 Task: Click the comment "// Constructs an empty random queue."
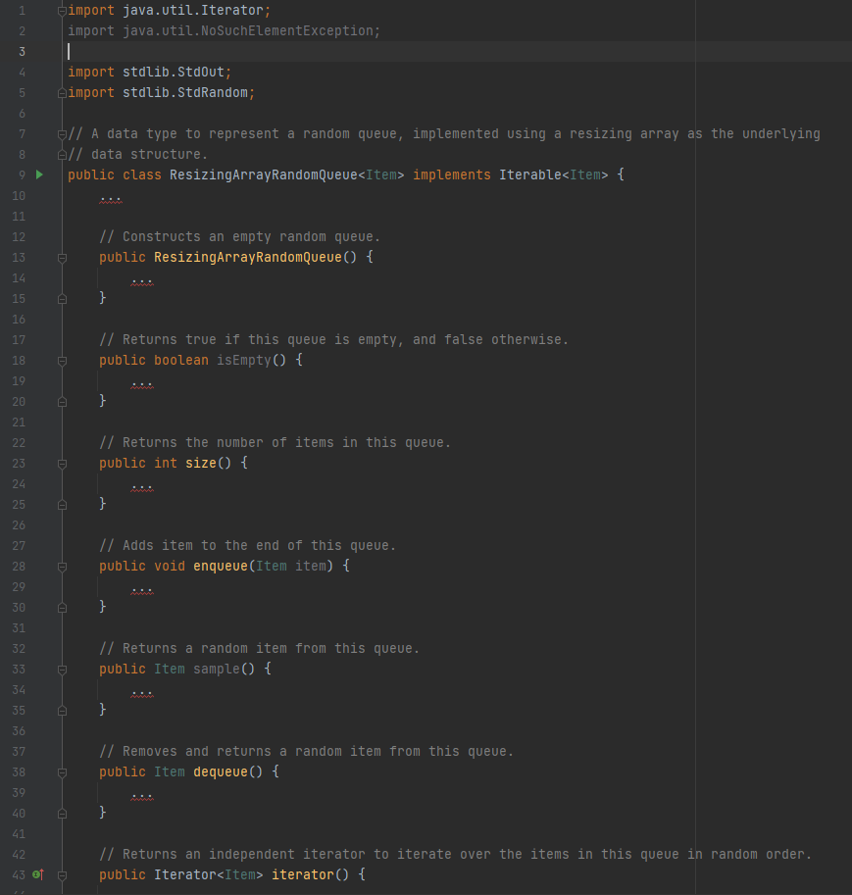[240, 236]
